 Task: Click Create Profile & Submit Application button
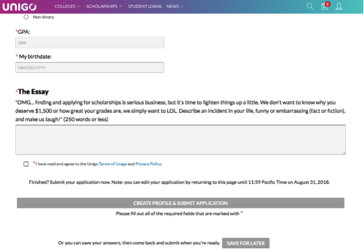click(180, 203)
